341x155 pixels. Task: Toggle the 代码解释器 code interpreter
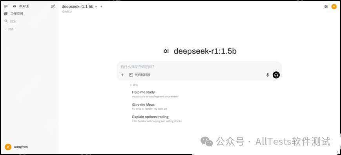tap(140, 75)
